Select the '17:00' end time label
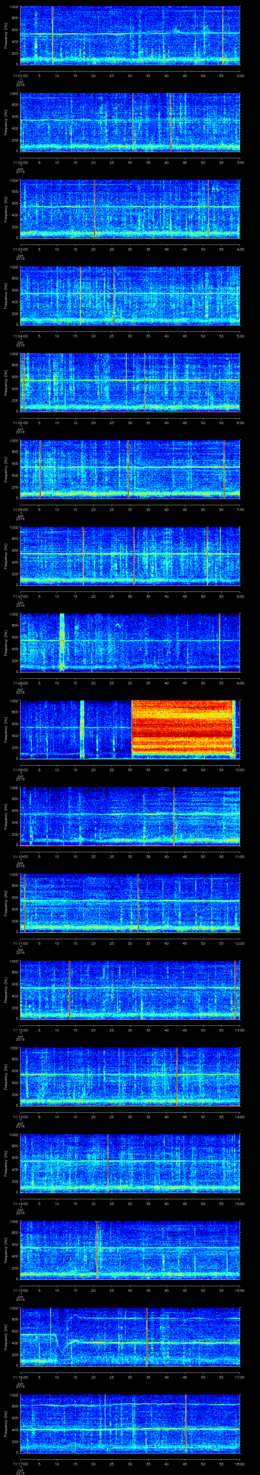This screenshot has height=1475, width=260. coord(239,1377)
